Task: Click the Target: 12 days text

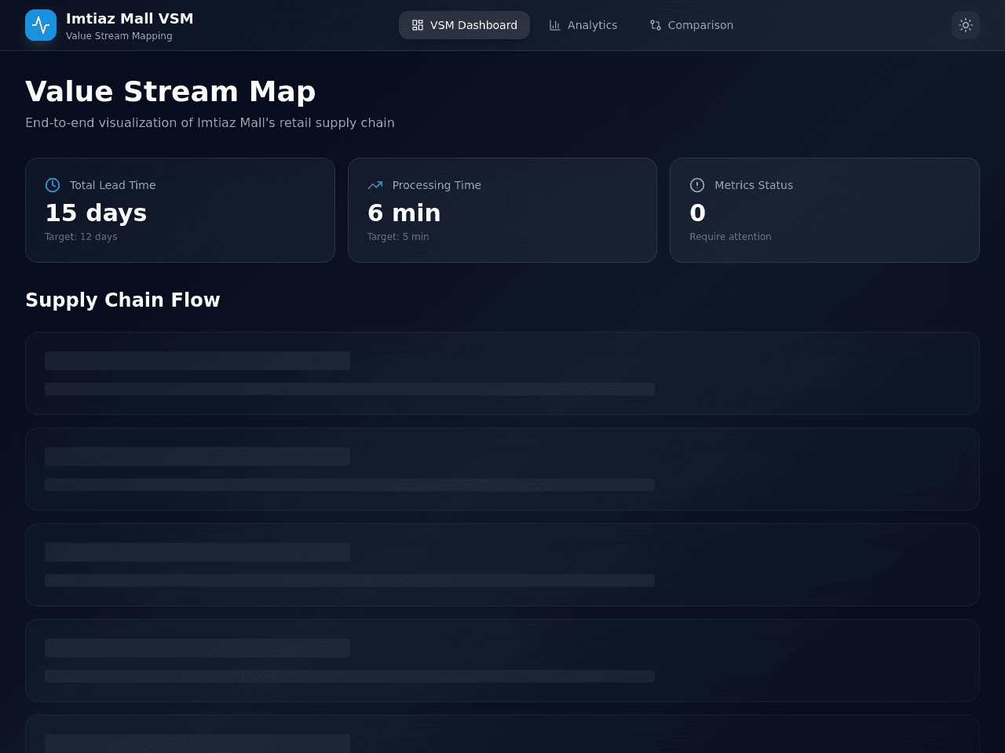Action: tap(81, 237)
